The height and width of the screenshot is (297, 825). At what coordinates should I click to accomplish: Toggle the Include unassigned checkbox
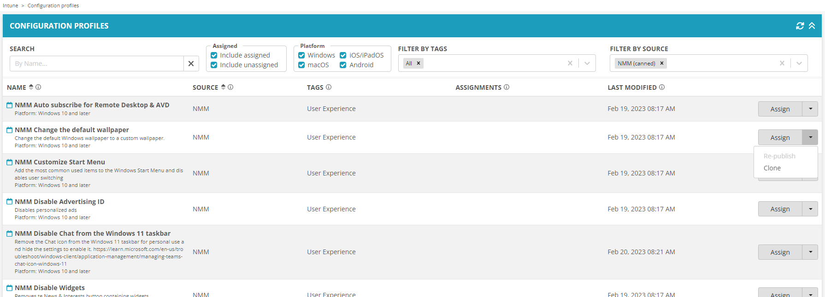coord(214,65)
